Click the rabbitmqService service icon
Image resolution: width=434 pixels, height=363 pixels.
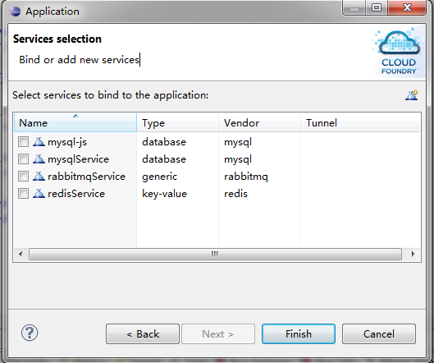pyautogui.click(x=39, y=177)
